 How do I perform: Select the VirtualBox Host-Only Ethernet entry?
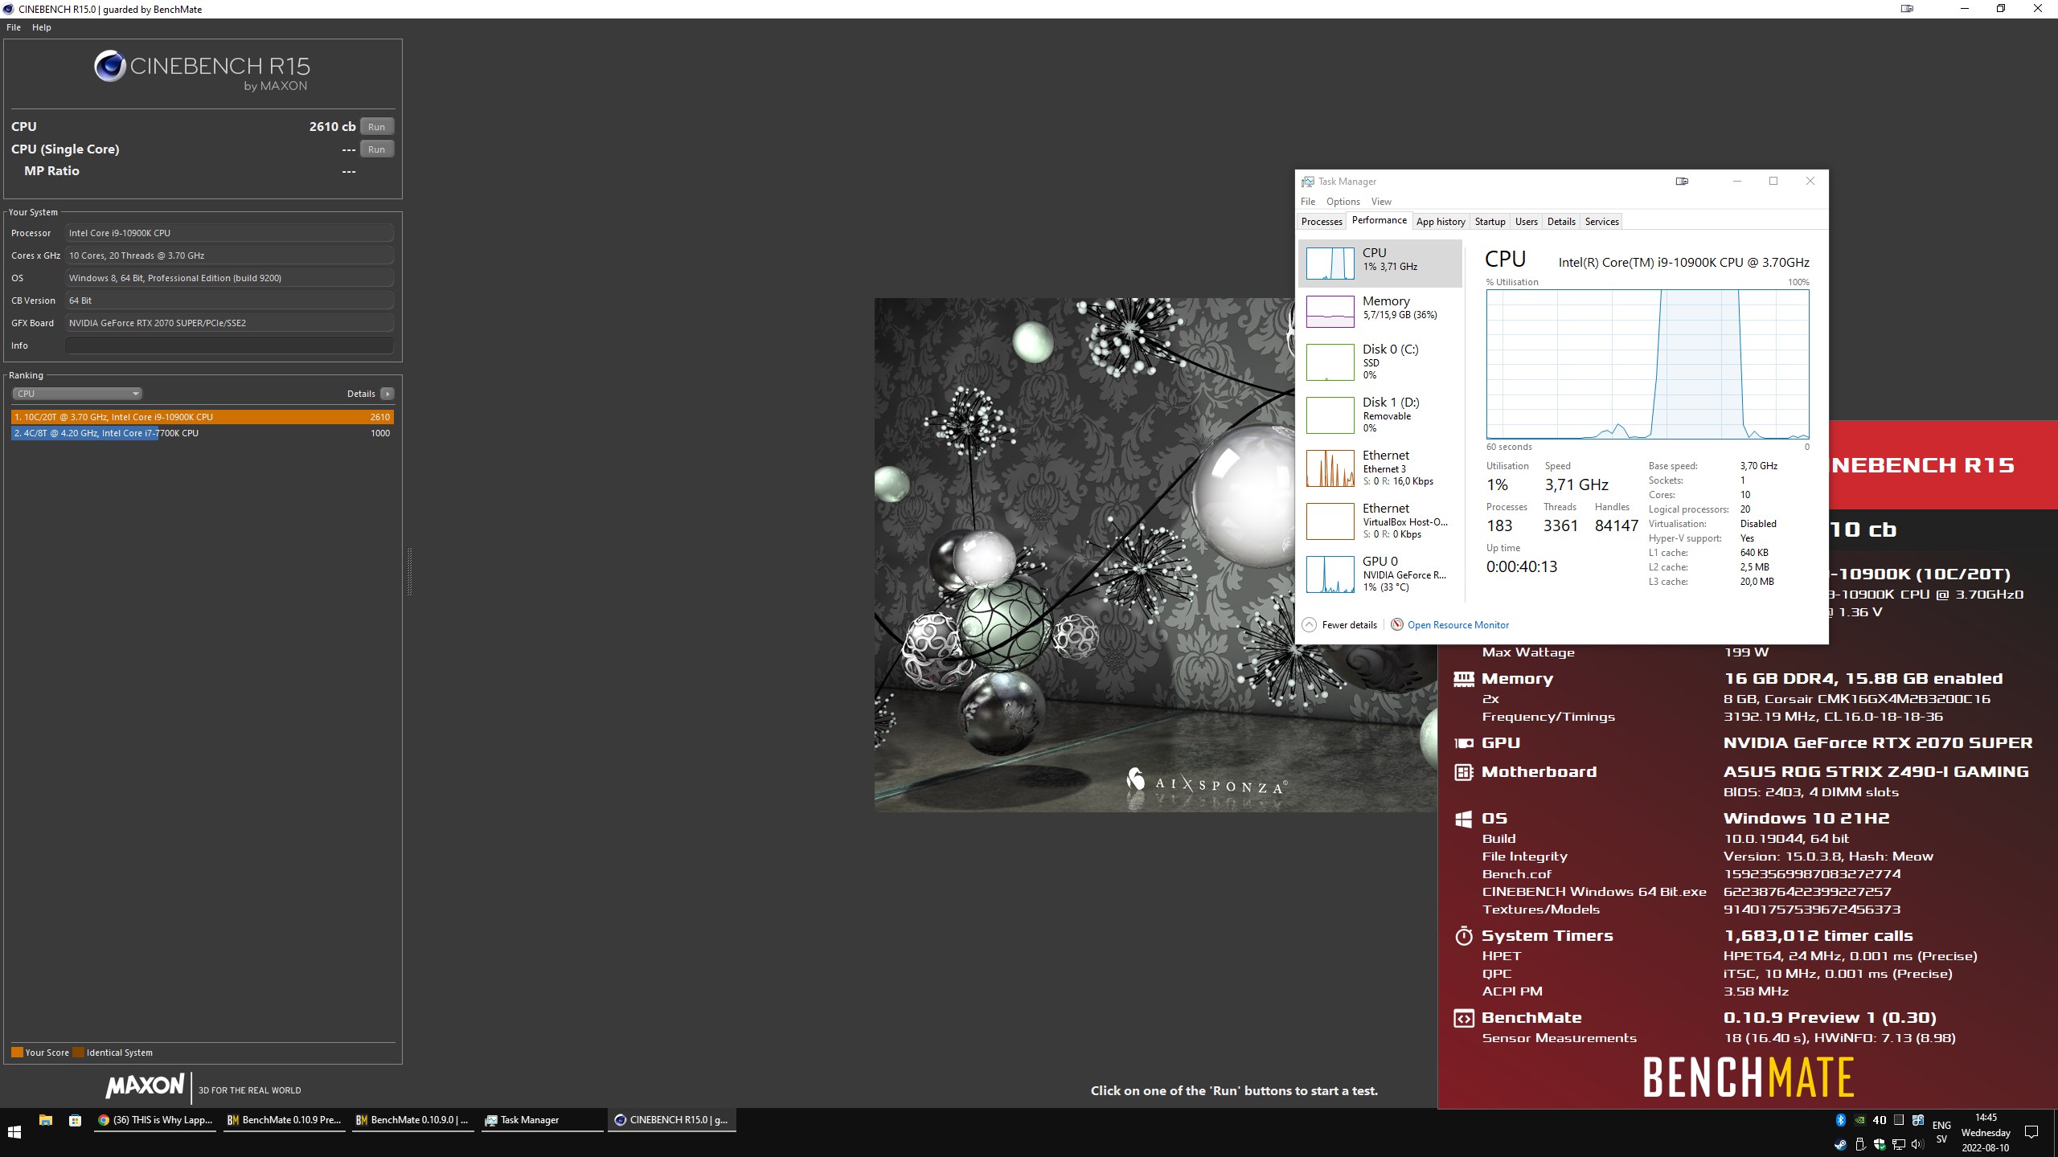pyautogui.click(x=1380, y=521)
